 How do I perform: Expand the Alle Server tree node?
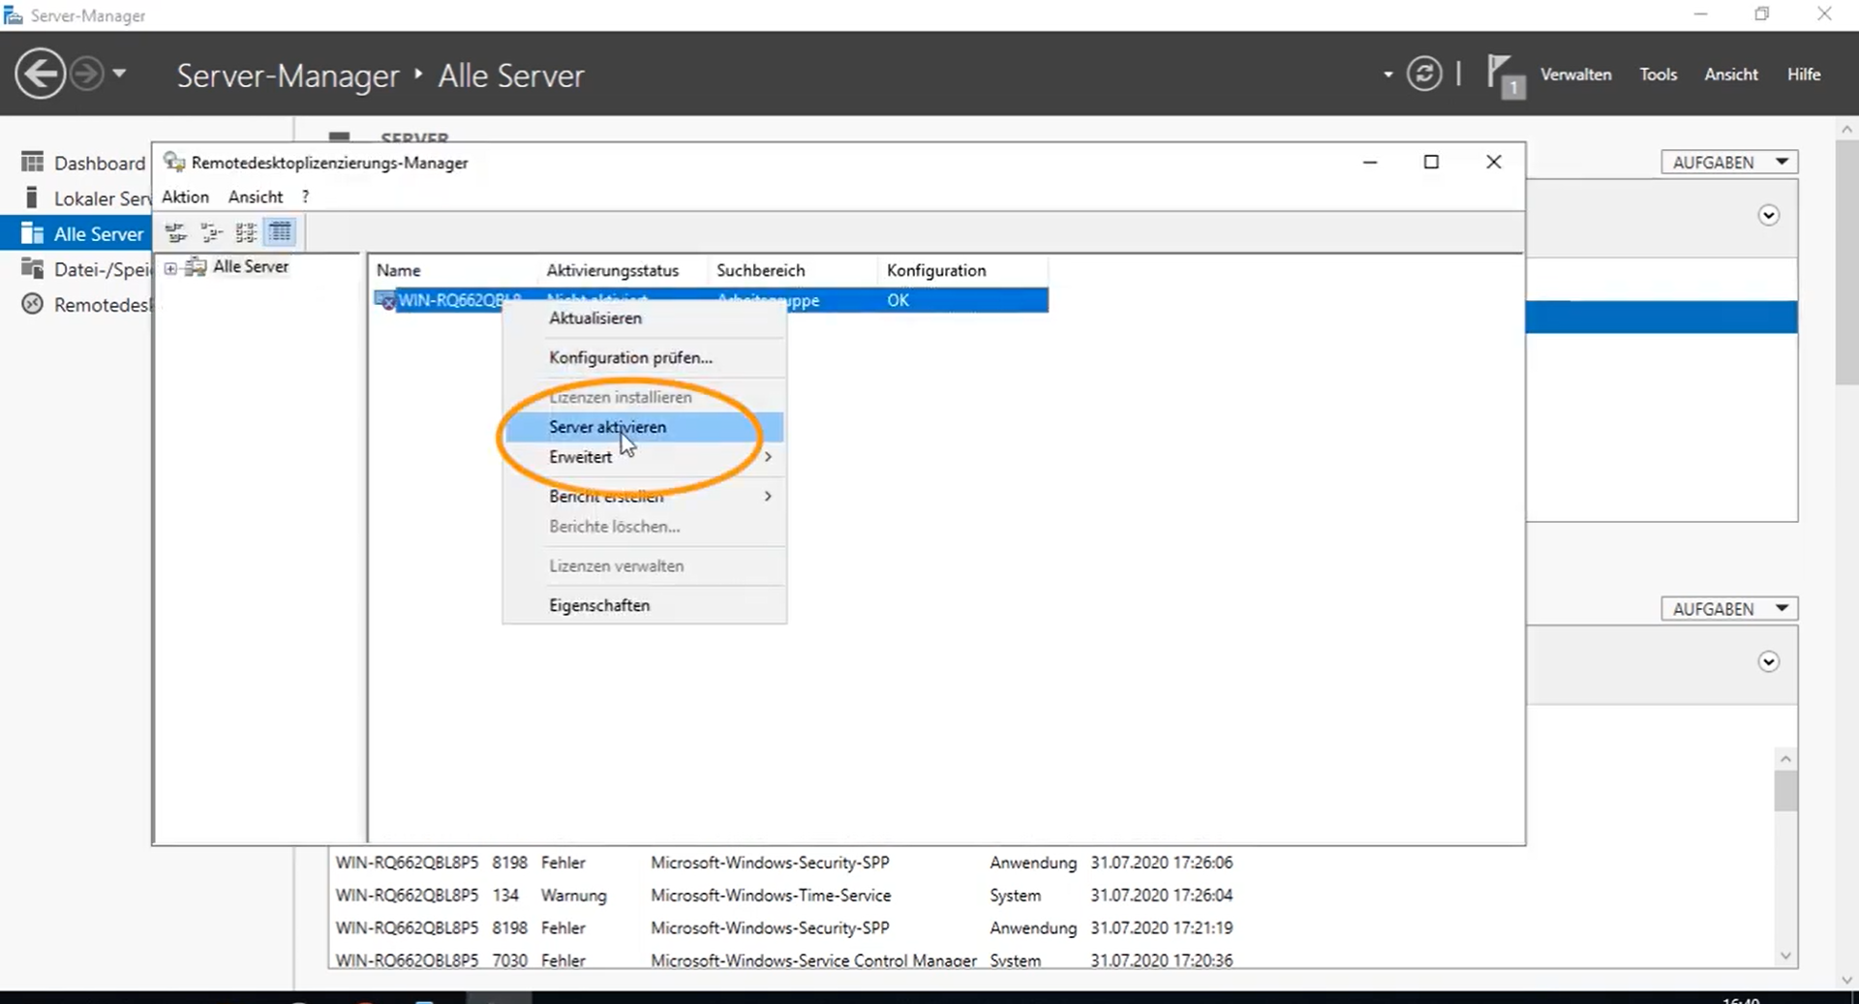[x=170, y=268]
